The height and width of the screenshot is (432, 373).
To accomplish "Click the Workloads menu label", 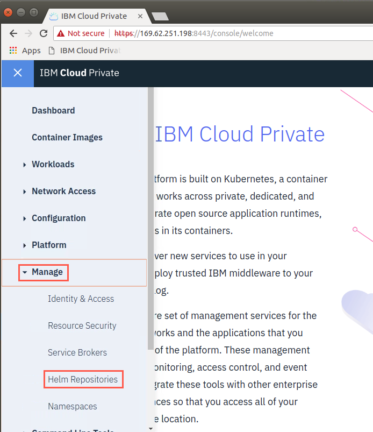I will pos(53,164).
